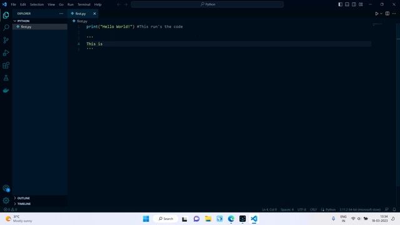Click the editor minimap
This screenshot has height=225, width=400.
tap(377, 24)
